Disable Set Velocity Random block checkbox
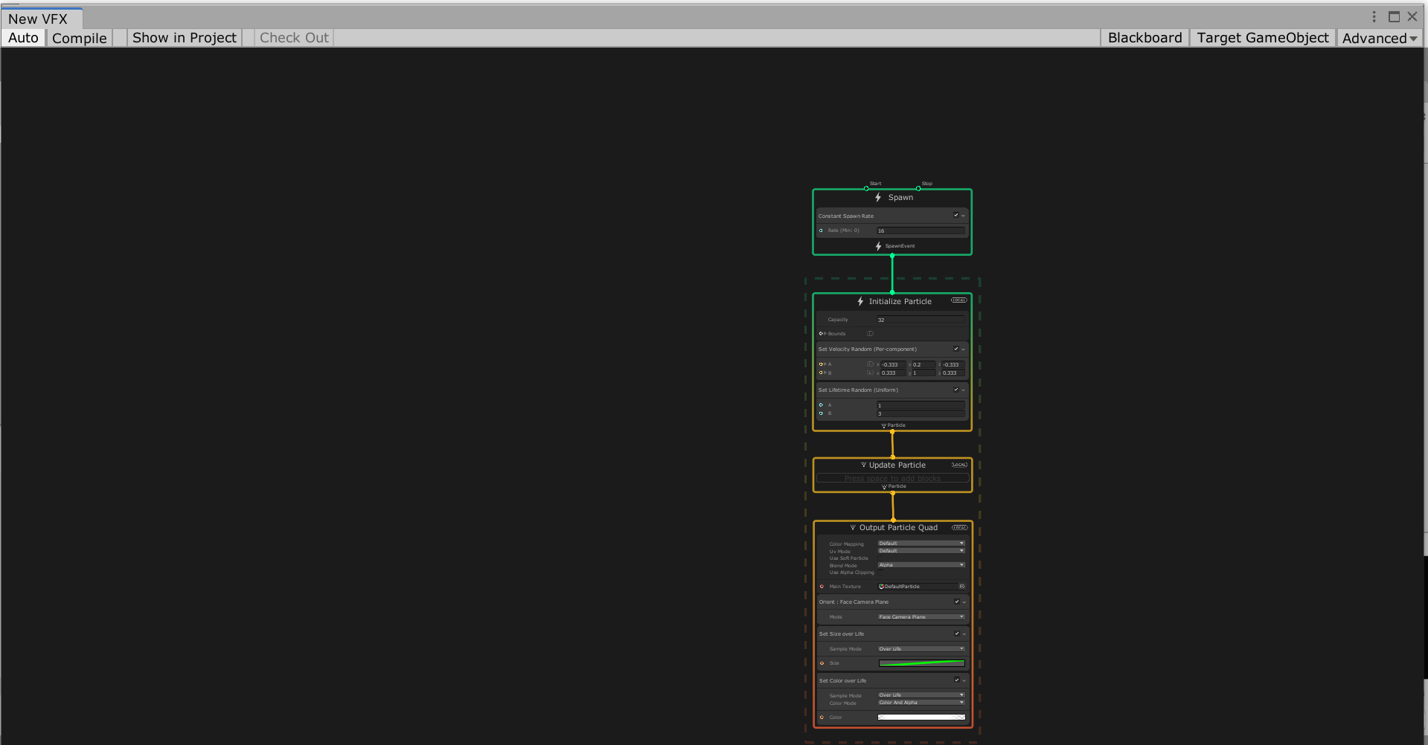The height and width of the screenshot is (745, 1428). pyautogui.click(x=956, y=349)
